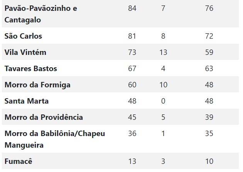Click the Pavão-Pavãozinho e Cantagalo row name
This screenshot has width=243, height=172.
pyautogui.click(x=41, y=14)
